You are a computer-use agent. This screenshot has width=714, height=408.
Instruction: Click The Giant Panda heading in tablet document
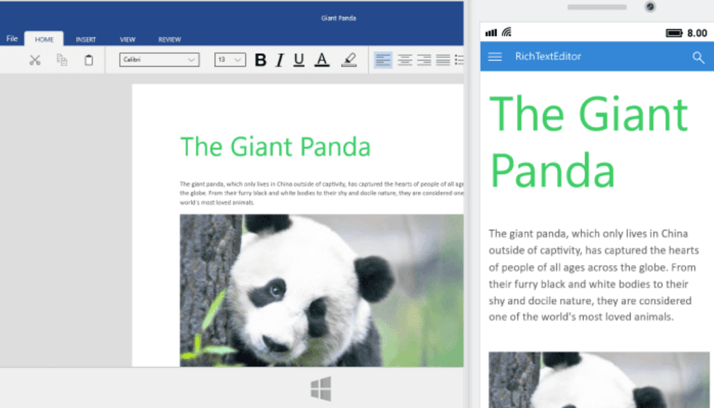[x=275, y=147]
